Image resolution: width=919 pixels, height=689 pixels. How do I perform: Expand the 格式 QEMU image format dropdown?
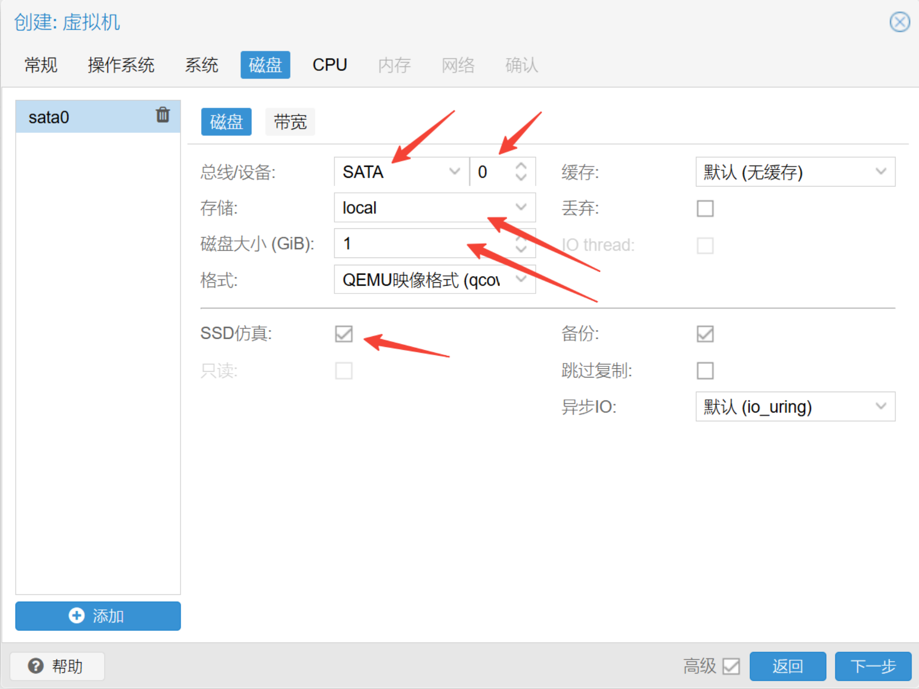point(521,279)
